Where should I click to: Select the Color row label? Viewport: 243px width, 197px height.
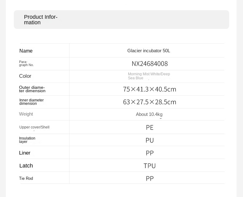point(25,76)
